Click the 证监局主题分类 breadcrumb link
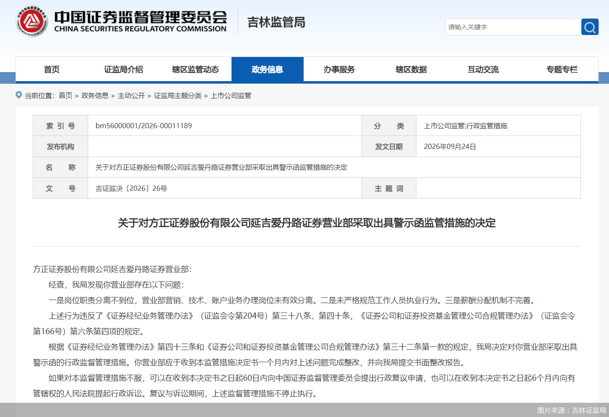This screenshot has height=417, width=609. pyautogui.click(x=178, y=95)
